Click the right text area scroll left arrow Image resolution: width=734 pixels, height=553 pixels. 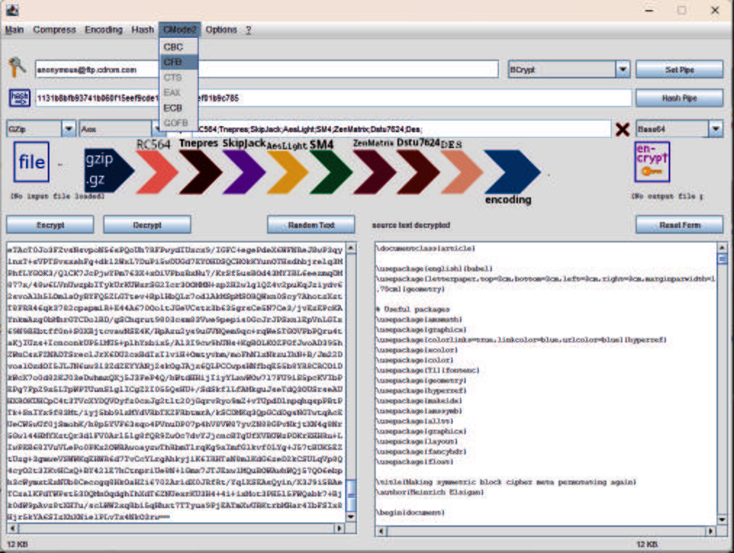381,531
